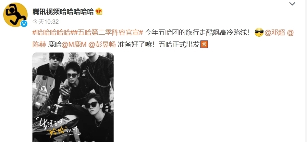Click the Tencent Video account avatar
Screen dimensions: 307x142
15,15
